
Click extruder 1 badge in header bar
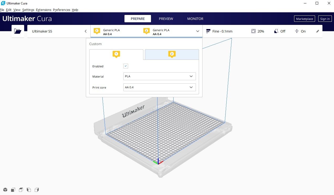pyautogui.click(x=97, y=31)
